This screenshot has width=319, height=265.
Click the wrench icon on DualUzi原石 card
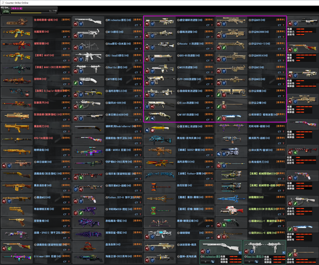[284, 253]
